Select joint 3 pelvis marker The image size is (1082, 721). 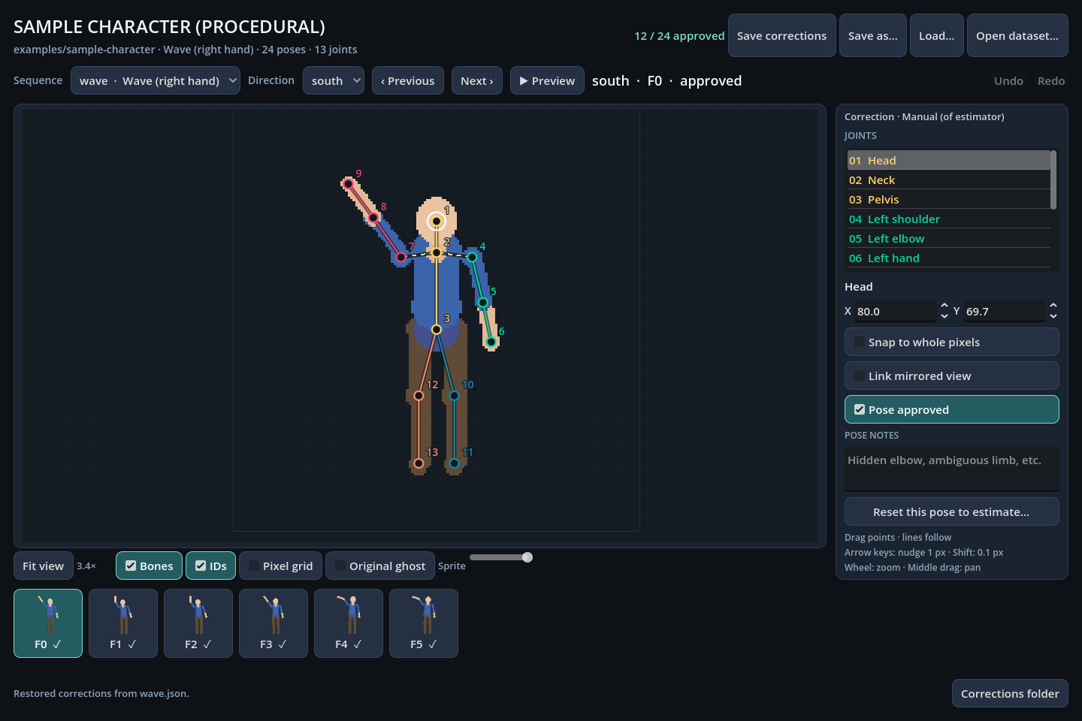(436, 329)
